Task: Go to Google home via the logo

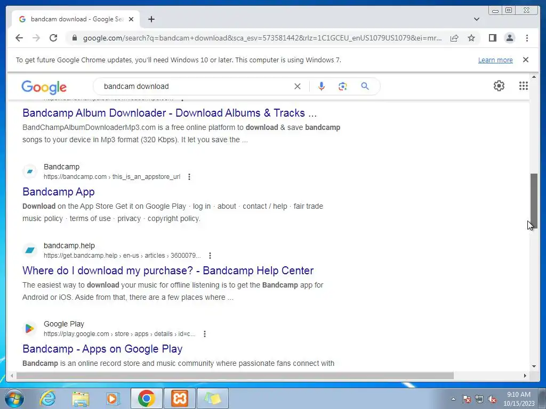Action: [x=44, y=87]
